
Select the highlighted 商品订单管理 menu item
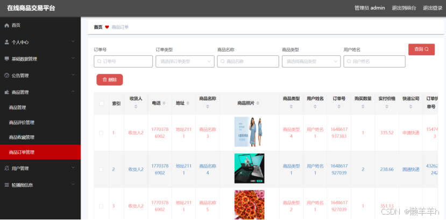40,152
